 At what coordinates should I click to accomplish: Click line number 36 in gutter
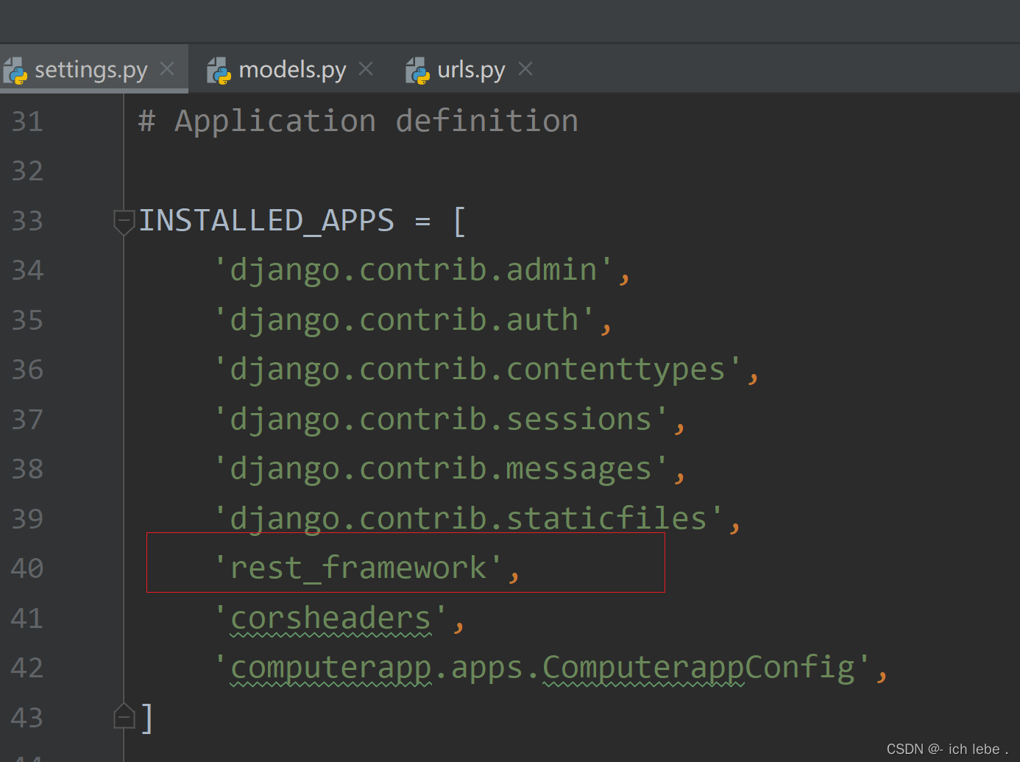coord(27,370)
